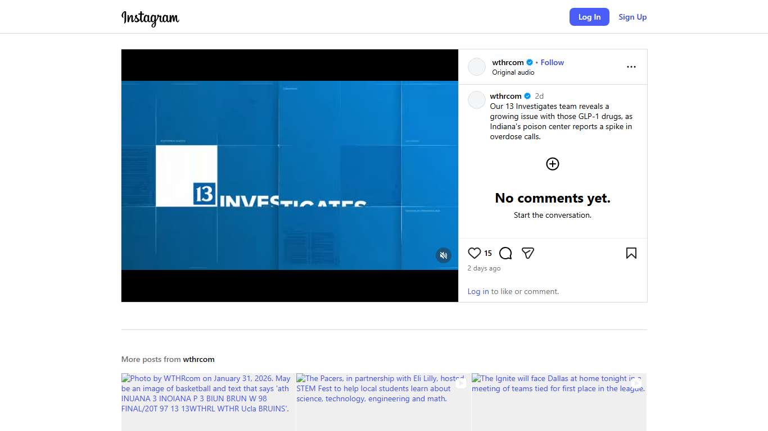
Task: Unmute the video with speaker icon
Action: pyautogui.click(x=444, y=255)
